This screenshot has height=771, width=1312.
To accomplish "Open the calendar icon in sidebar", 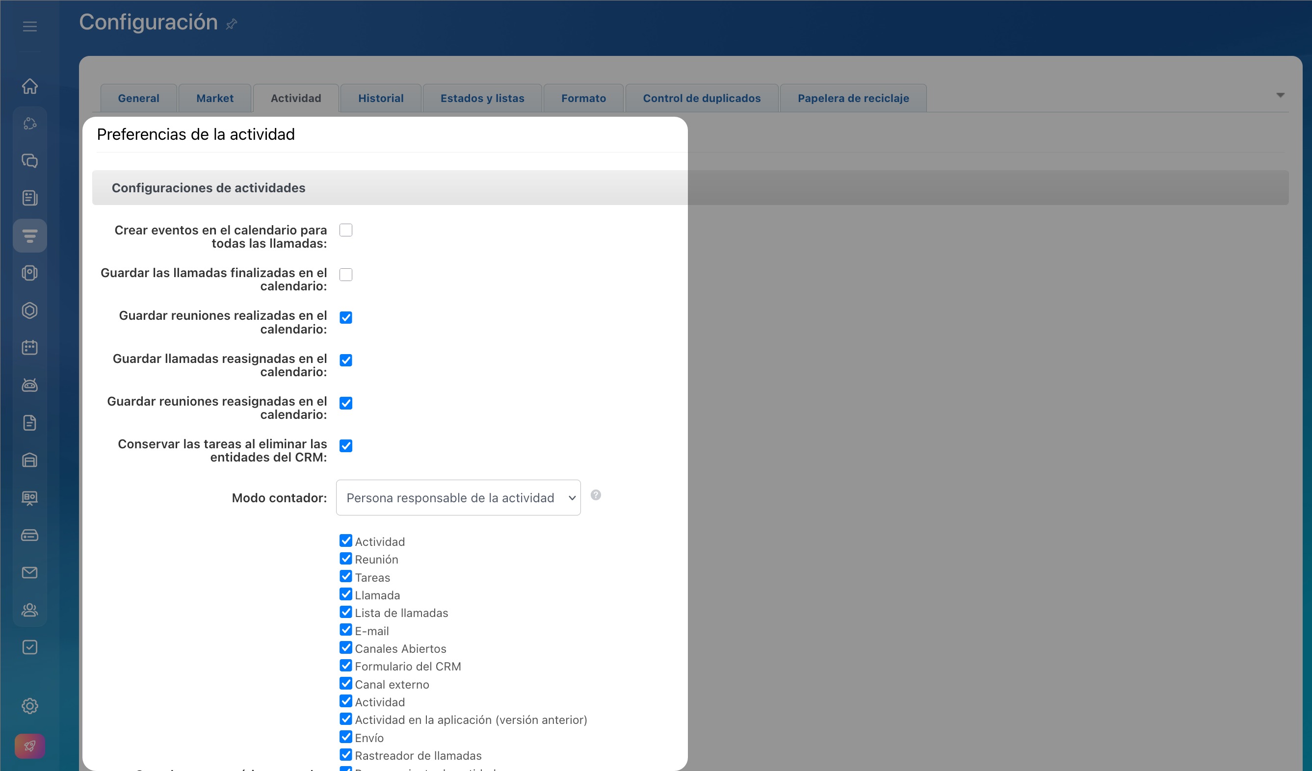I will 29,347.
